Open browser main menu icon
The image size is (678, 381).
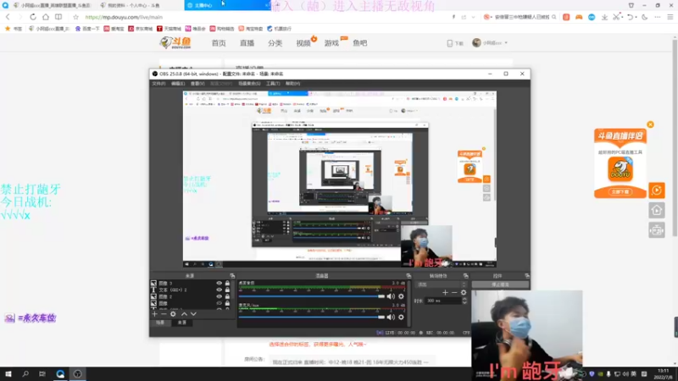coord(670,17)
